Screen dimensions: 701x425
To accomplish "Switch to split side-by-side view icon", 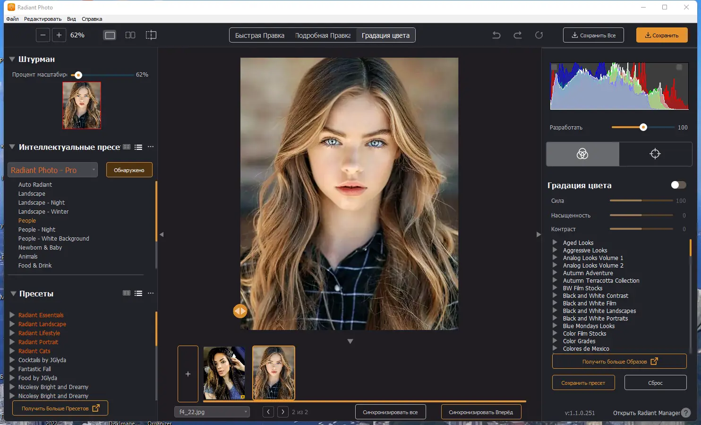I will (x=130, y=35).
